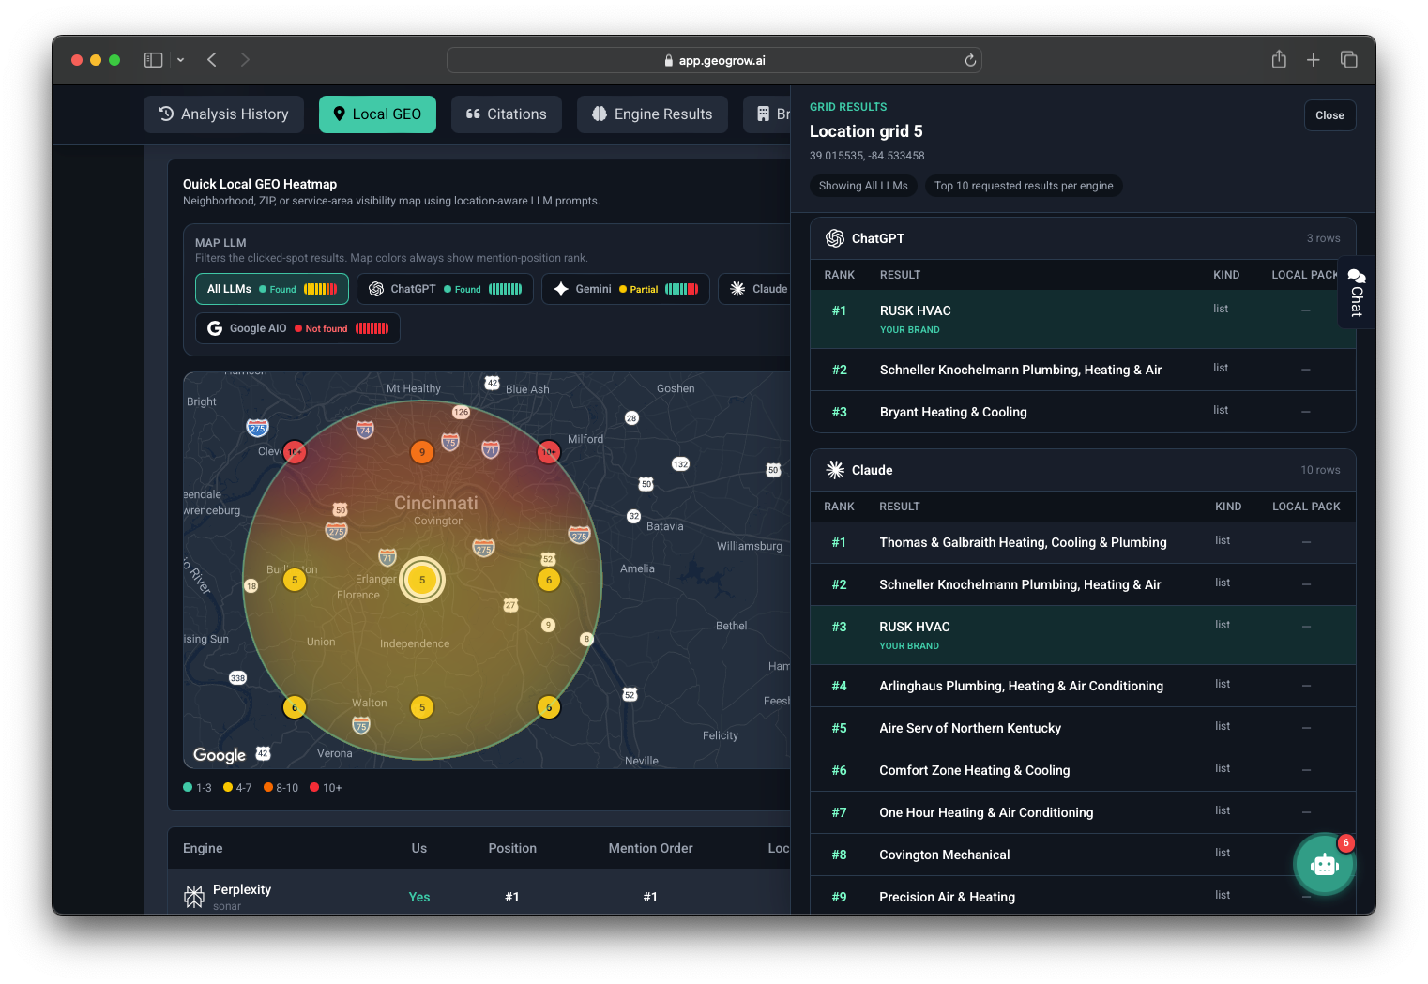Screen dimensions: 1428x984
Task: Filter the map by ChatGPT
Action: [x=445, y=289]
